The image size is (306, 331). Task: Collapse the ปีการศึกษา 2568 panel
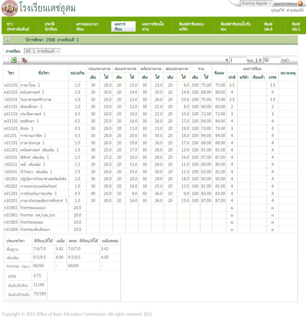point(8,40)
